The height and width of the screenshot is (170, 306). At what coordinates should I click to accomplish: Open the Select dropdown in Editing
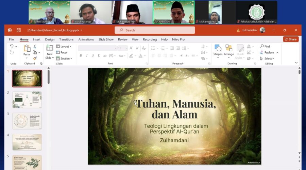[267, 58]
